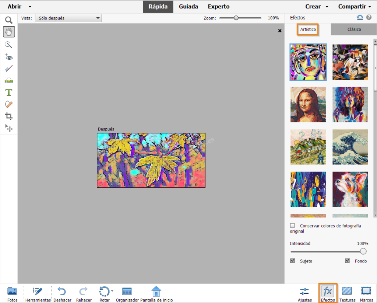Select the Zoom tool

(x=9, y=20)
